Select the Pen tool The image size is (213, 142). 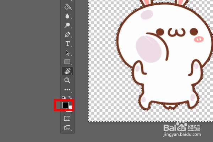point(67,34)
